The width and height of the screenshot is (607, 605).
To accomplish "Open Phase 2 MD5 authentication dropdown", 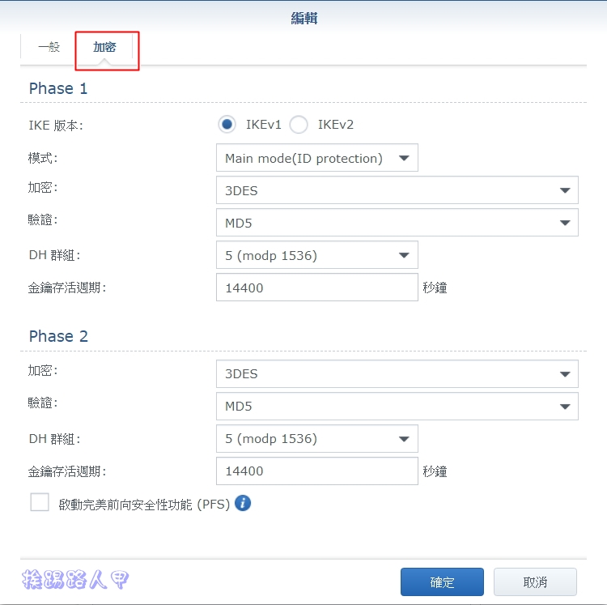I will point(397,407).
